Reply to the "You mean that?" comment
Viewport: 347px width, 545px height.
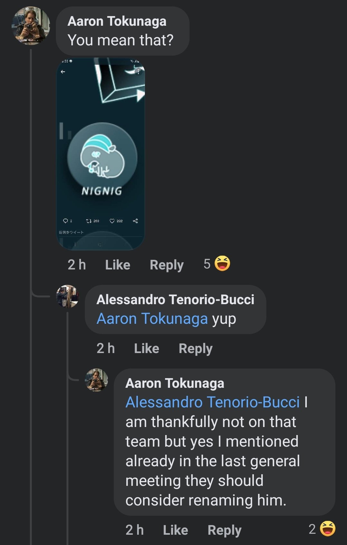[166, 265]
